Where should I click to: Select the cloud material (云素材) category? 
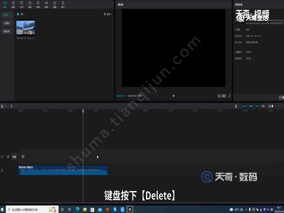[7, 23]
